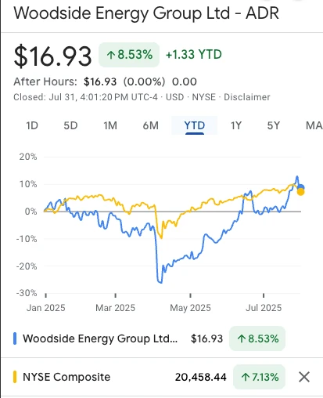This screenshot has height=398, width=323.
Task: Select the YTD time range tab
Action: pyautogui.click(x=195, y=125)
